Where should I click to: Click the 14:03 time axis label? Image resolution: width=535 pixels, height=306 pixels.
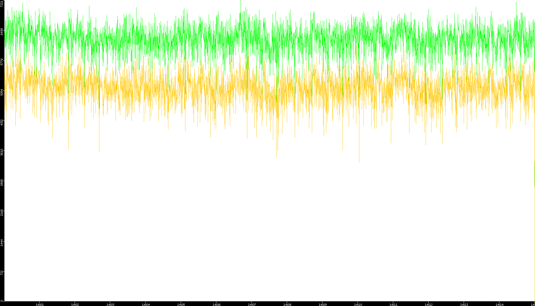[x=110, y=305]
